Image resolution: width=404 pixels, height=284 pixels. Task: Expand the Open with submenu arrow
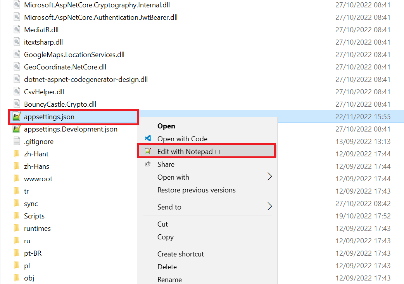(x=269, y=177)
